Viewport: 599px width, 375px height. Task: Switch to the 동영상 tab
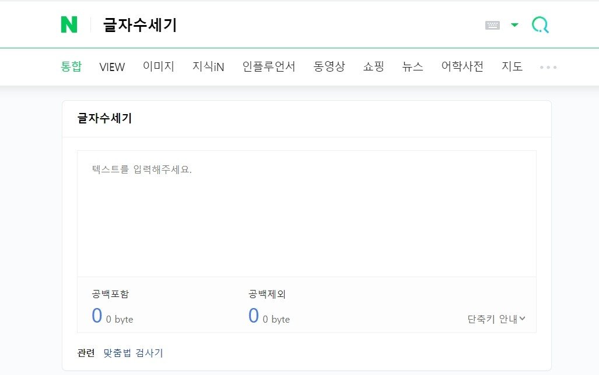329,66
